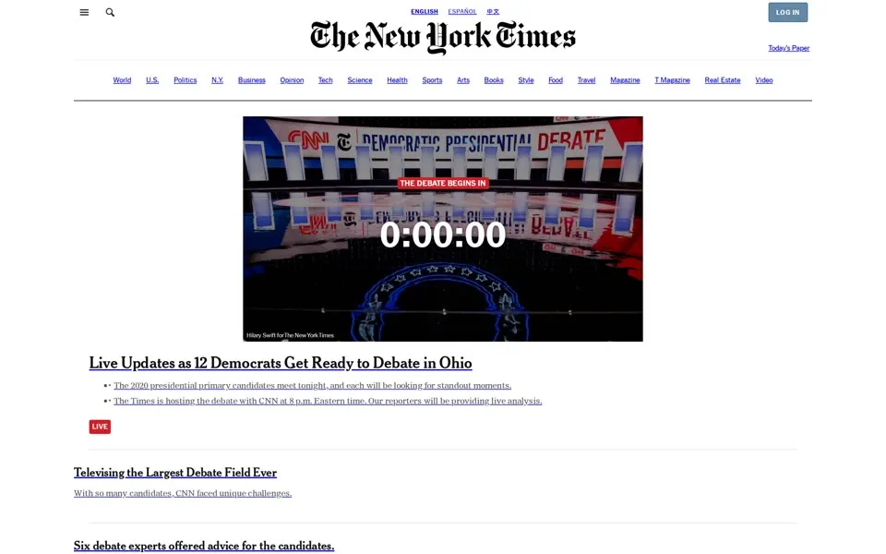Click the 0:00:00 countdown timer

(x=443, y=235)
